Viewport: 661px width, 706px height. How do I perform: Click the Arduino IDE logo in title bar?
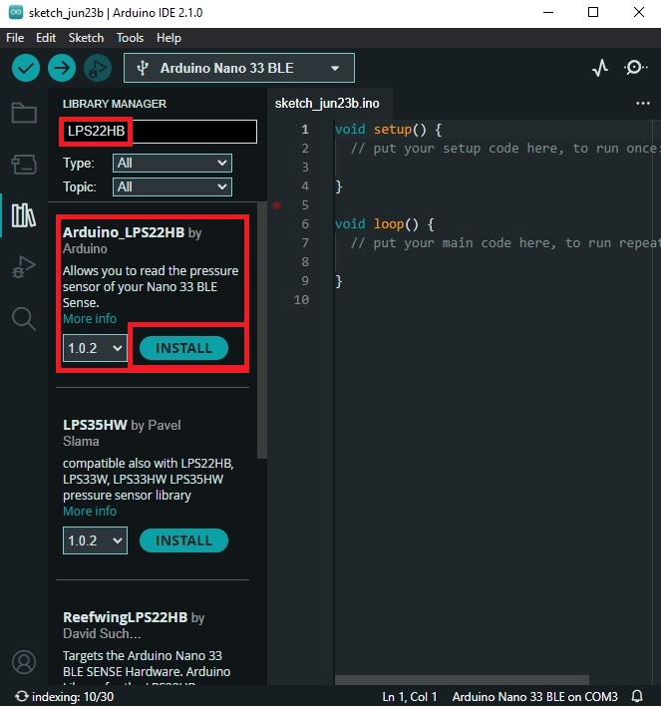(x=16, y=12)
